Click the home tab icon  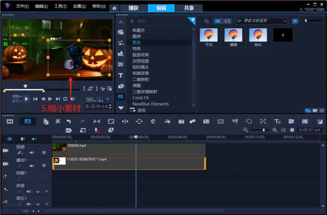(x=114, y=8)
